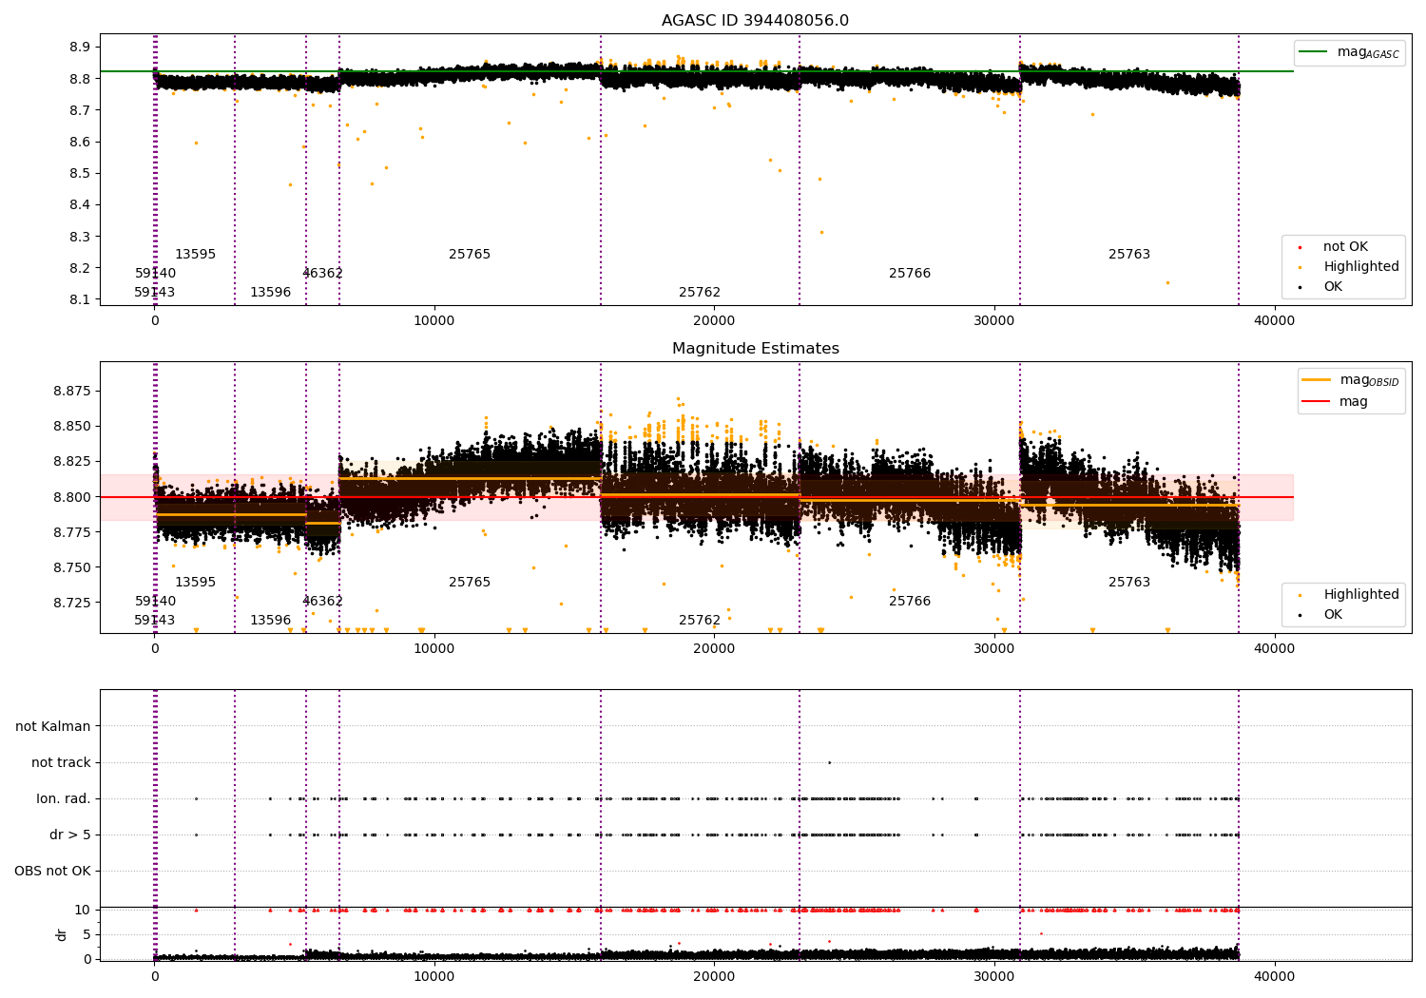Click obsid label 25766 in top plot

[x=910, y=274]
